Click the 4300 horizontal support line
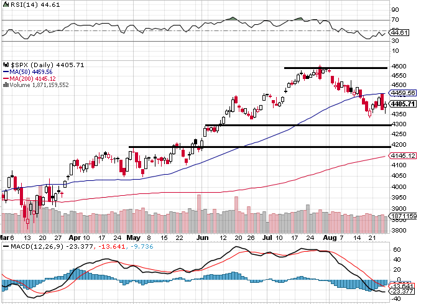This screenshot has height=304, width=421. [x=298, y=125]
